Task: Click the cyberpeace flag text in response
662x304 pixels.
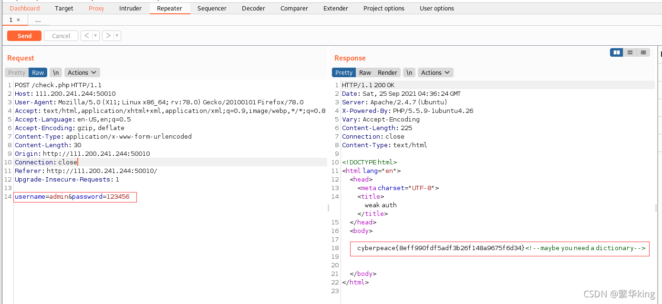Action: pyautogui.click(x=441, y=248)
